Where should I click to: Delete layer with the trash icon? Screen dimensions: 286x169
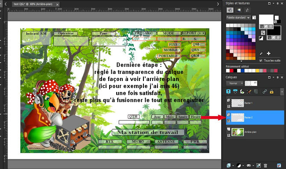[x=265, y=165]
